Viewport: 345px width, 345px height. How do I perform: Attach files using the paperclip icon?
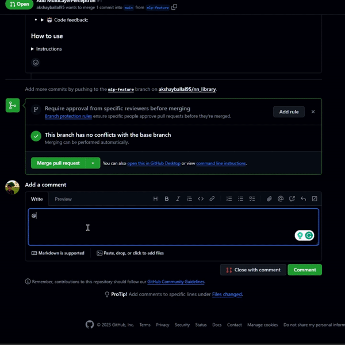pos(269,199)
